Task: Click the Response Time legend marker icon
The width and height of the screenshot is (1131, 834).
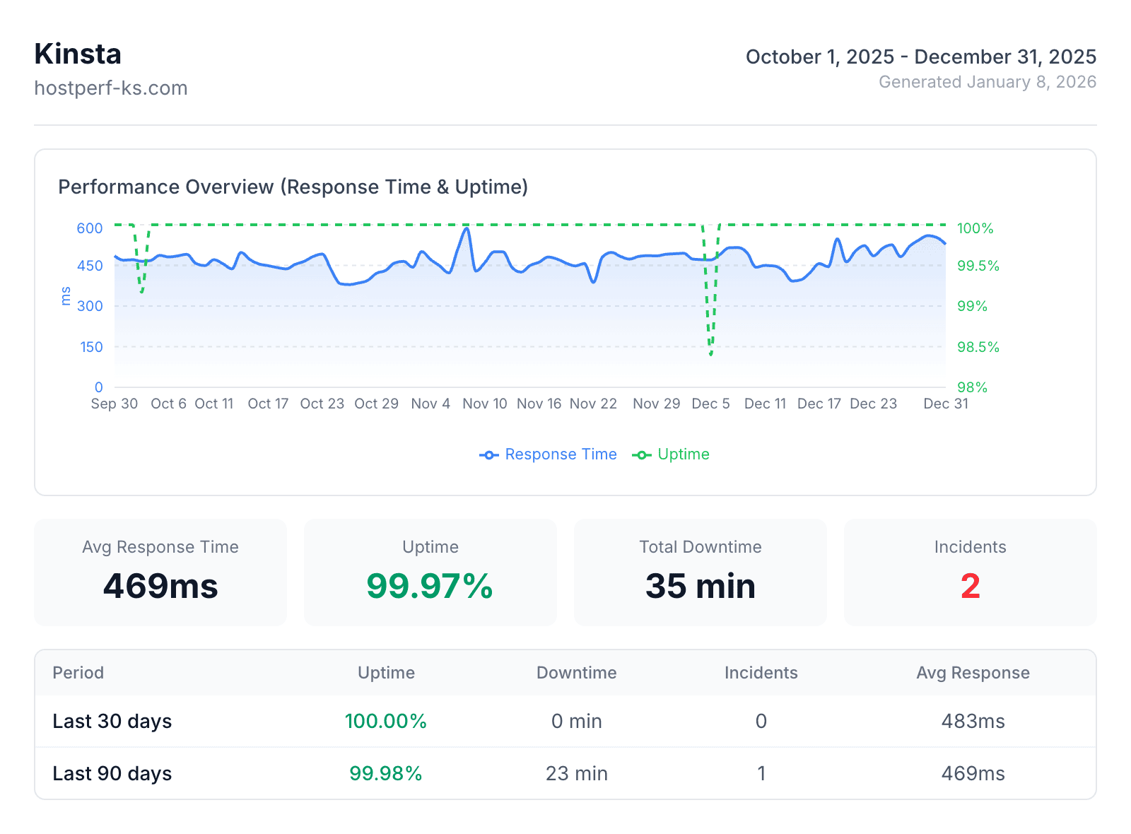Action: tap(490, 454)
